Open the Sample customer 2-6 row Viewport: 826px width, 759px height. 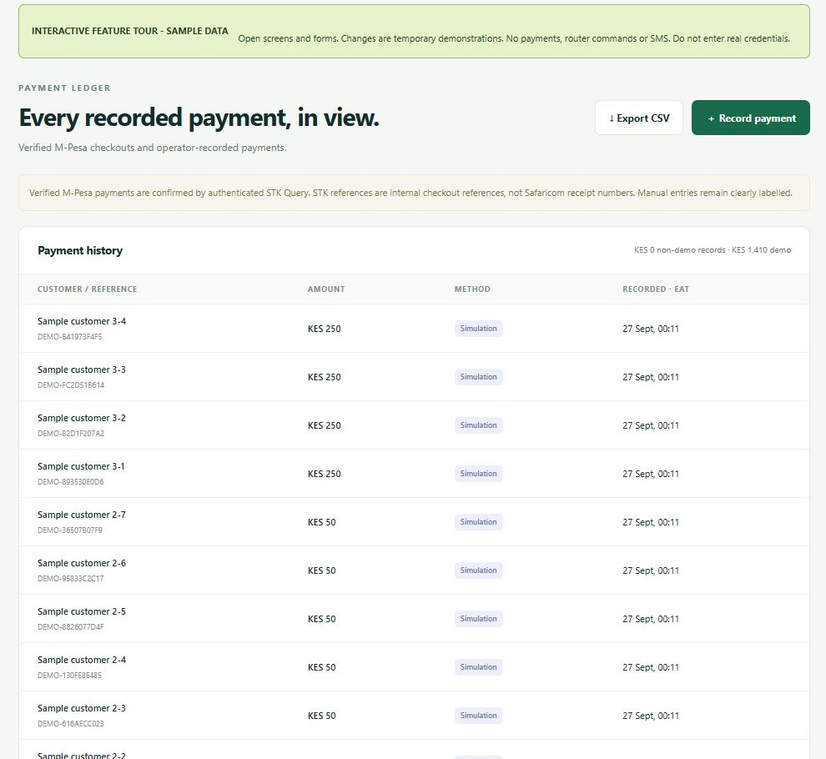point(414,571)
